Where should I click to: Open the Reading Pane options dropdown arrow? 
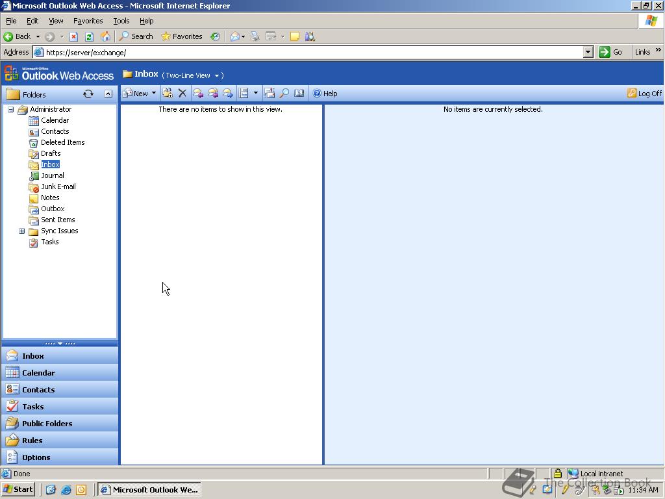255,93
